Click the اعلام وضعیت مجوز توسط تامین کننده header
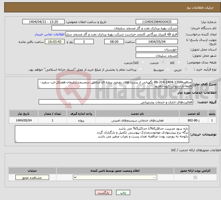Viewport: 221px width, 200px height. 115,171
